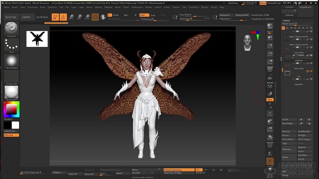Open folder settings gear beside fore_wing
Image resolution: width=319 pixels, height=179 pixels.
308,71
